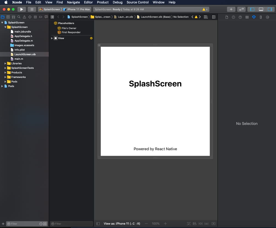Show the Identity inspector
The image size is (276, 228).
tap(247, 17)
